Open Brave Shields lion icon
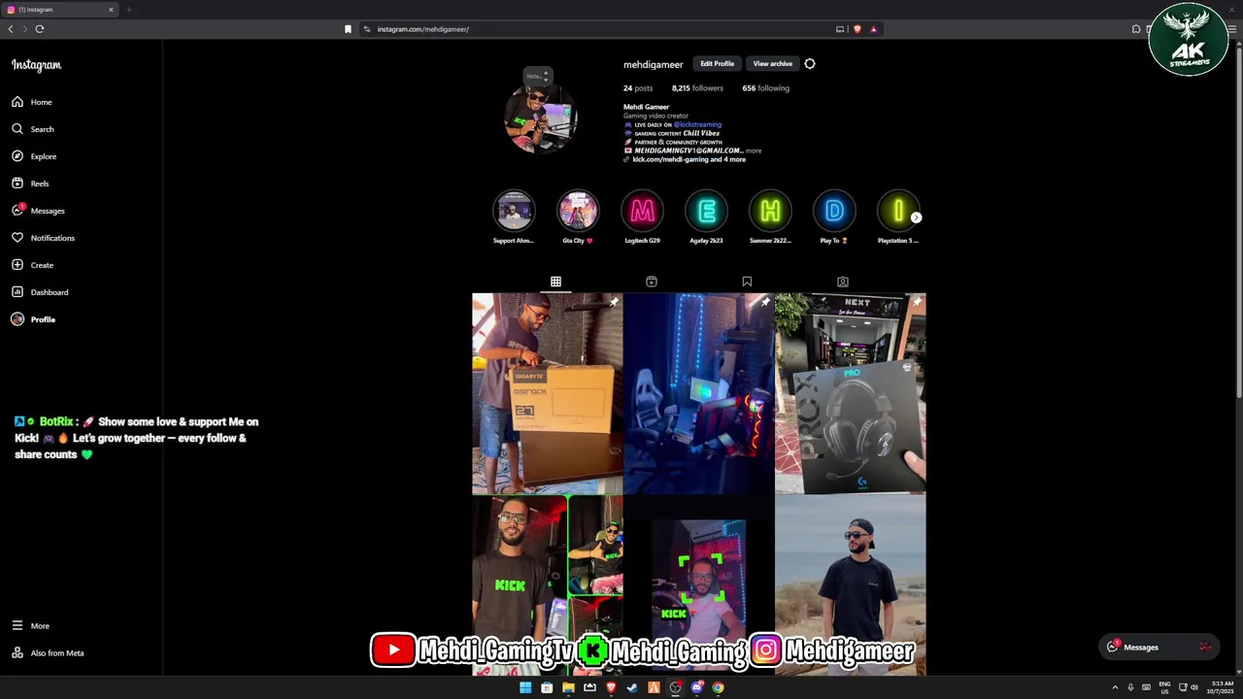Viewport: 1243px width, 699px height. (857, 29)
